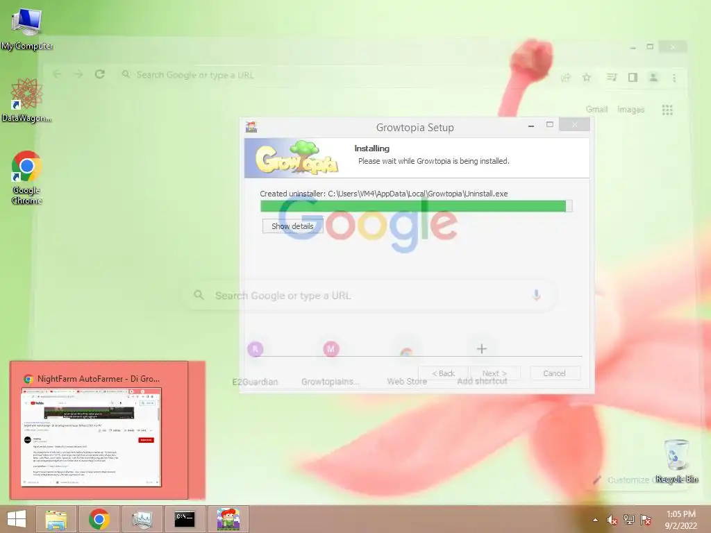
Task: Open the system monitor taskbar icon
Action: pos(142,519)
